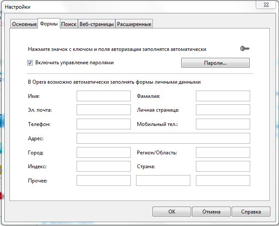The height and width of the screenshot is (226, 279).
Task: Select the Формы tab
Action: (49, 24)
